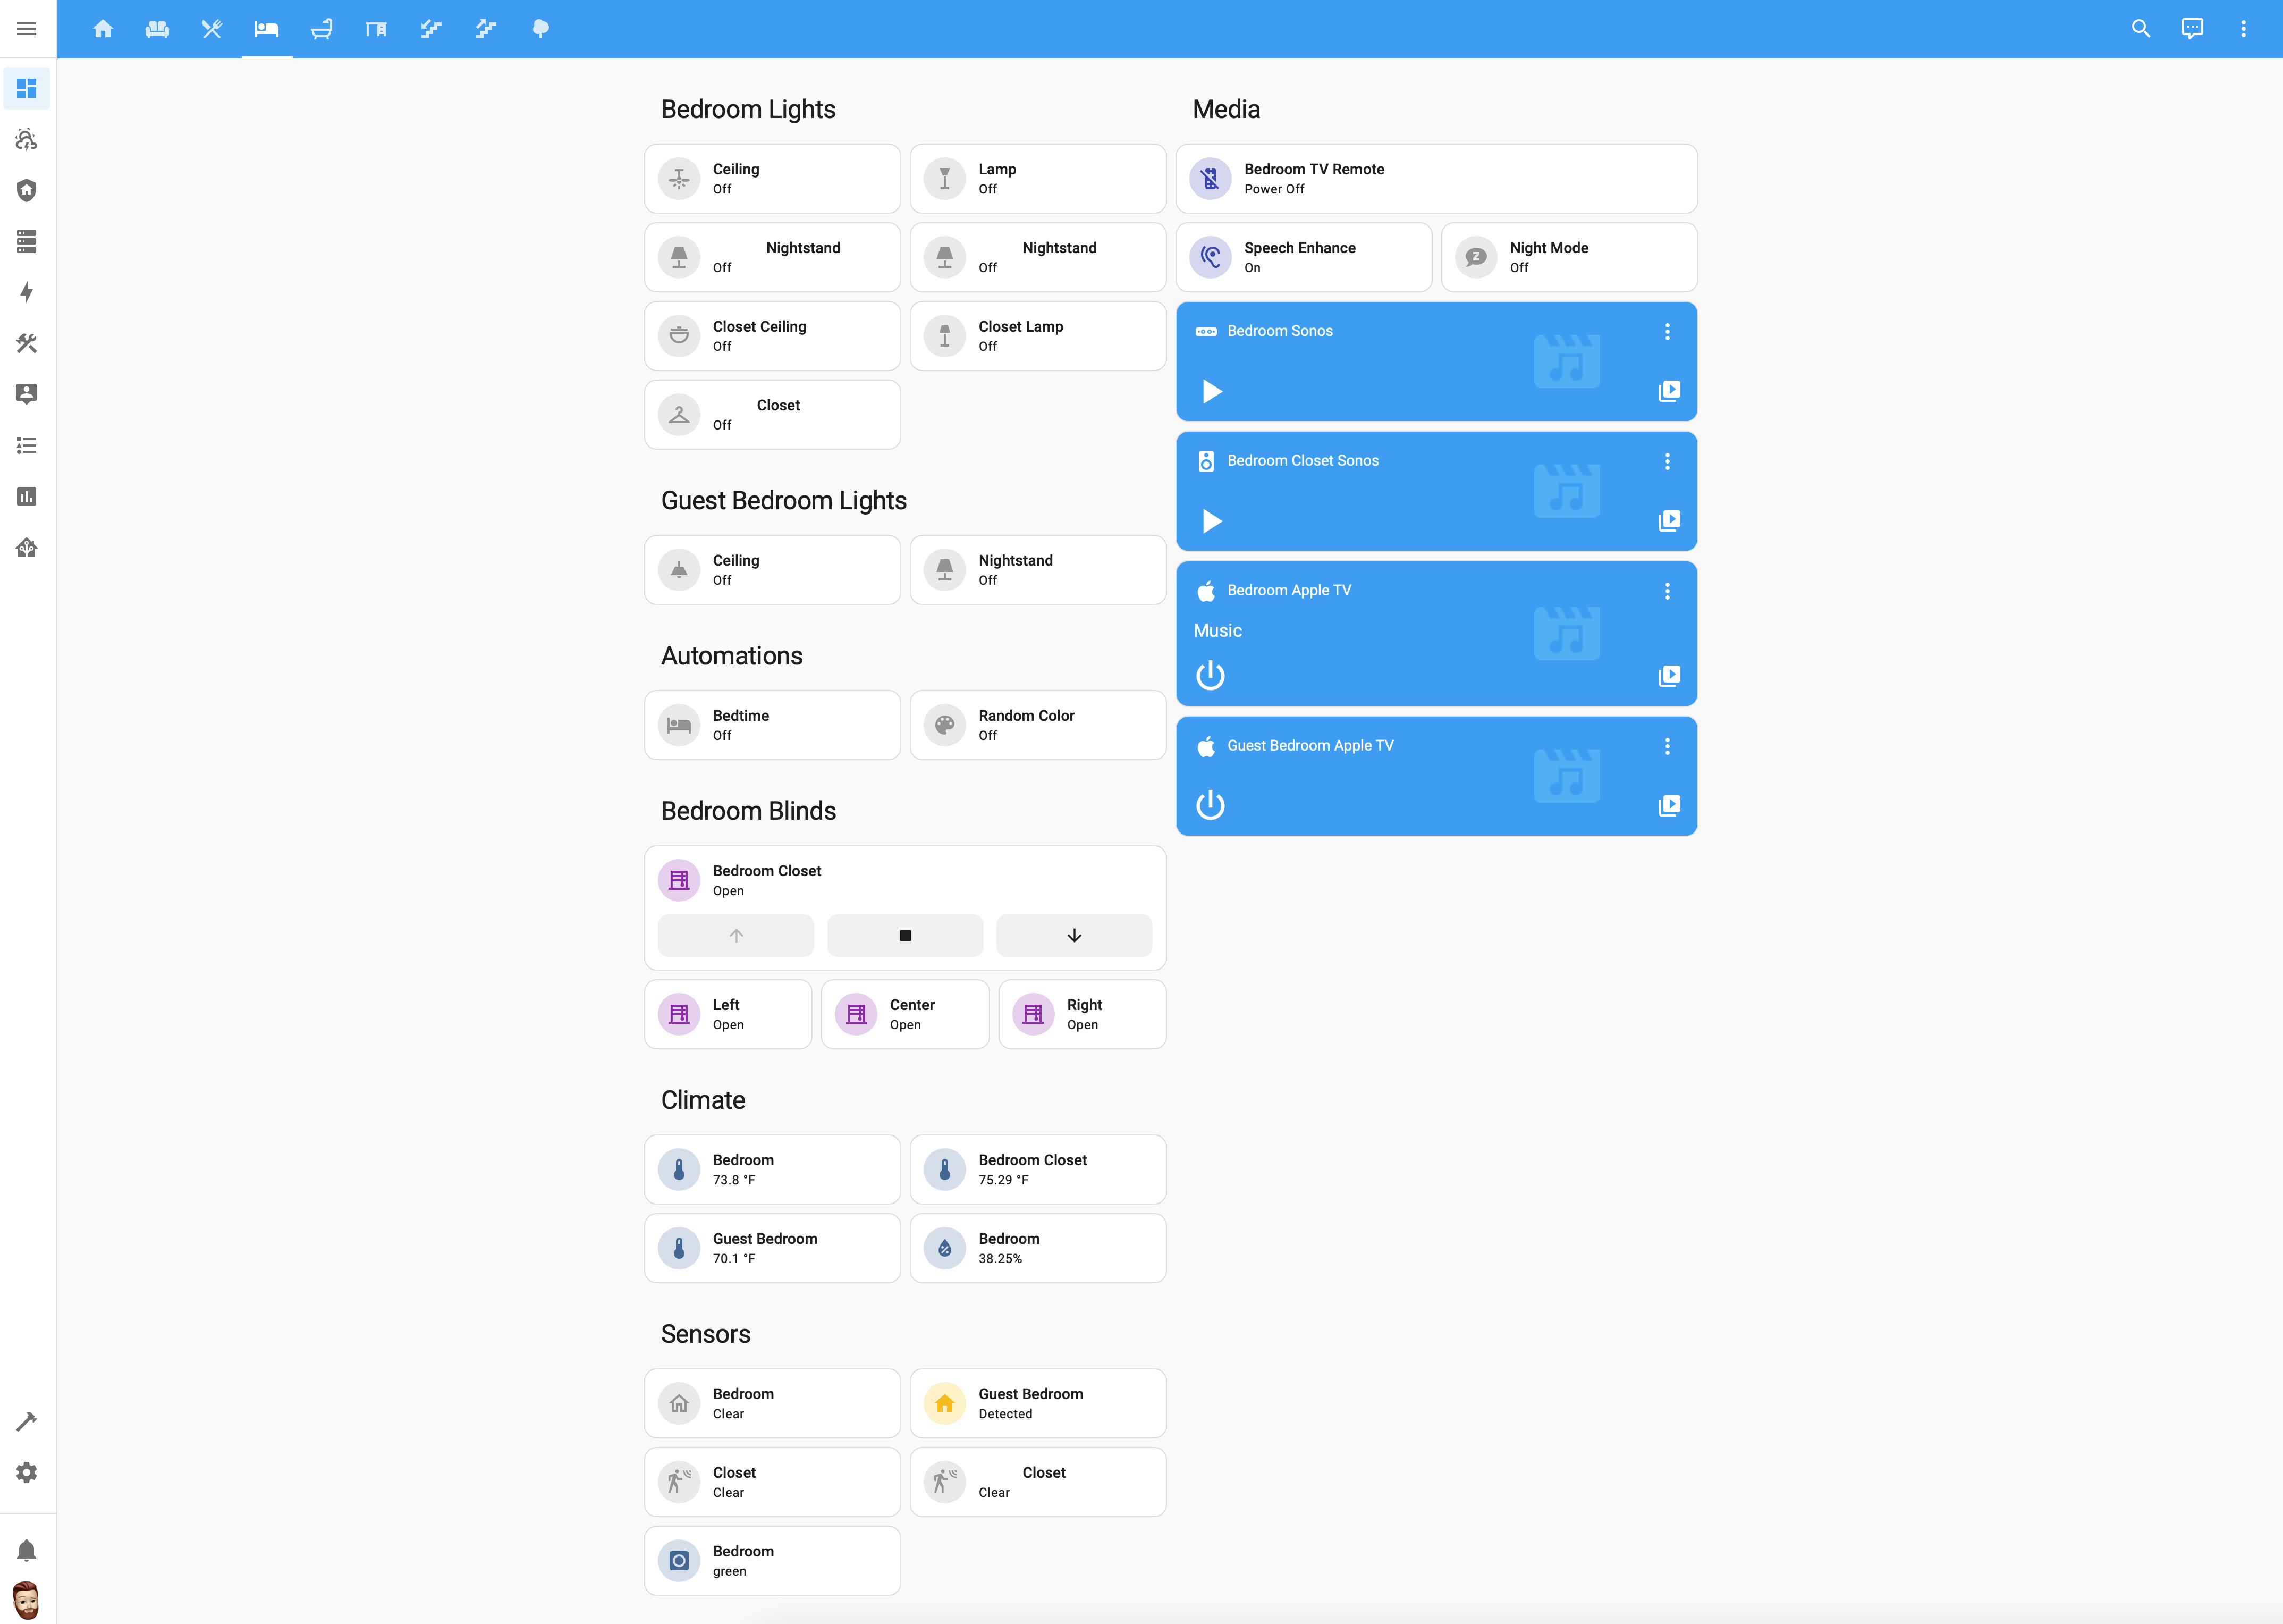The width and height of the screenshot is (2283, 1624).
Task: Open Bedroom Sonos three-dot menu
Action: (x=1666, y=331)
